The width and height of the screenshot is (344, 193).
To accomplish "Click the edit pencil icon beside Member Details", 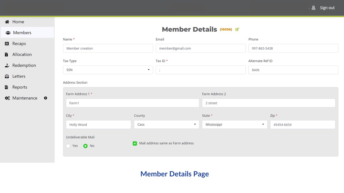I will (x=237, y=29).
